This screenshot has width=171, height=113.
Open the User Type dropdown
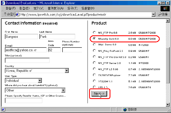[40, 81]
